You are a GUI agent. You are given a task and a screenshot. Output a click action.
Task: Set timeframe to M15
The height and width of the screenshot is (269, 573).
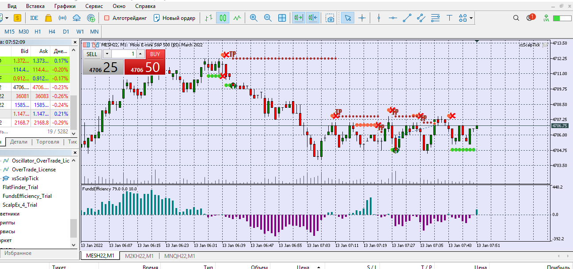point(9,32)
